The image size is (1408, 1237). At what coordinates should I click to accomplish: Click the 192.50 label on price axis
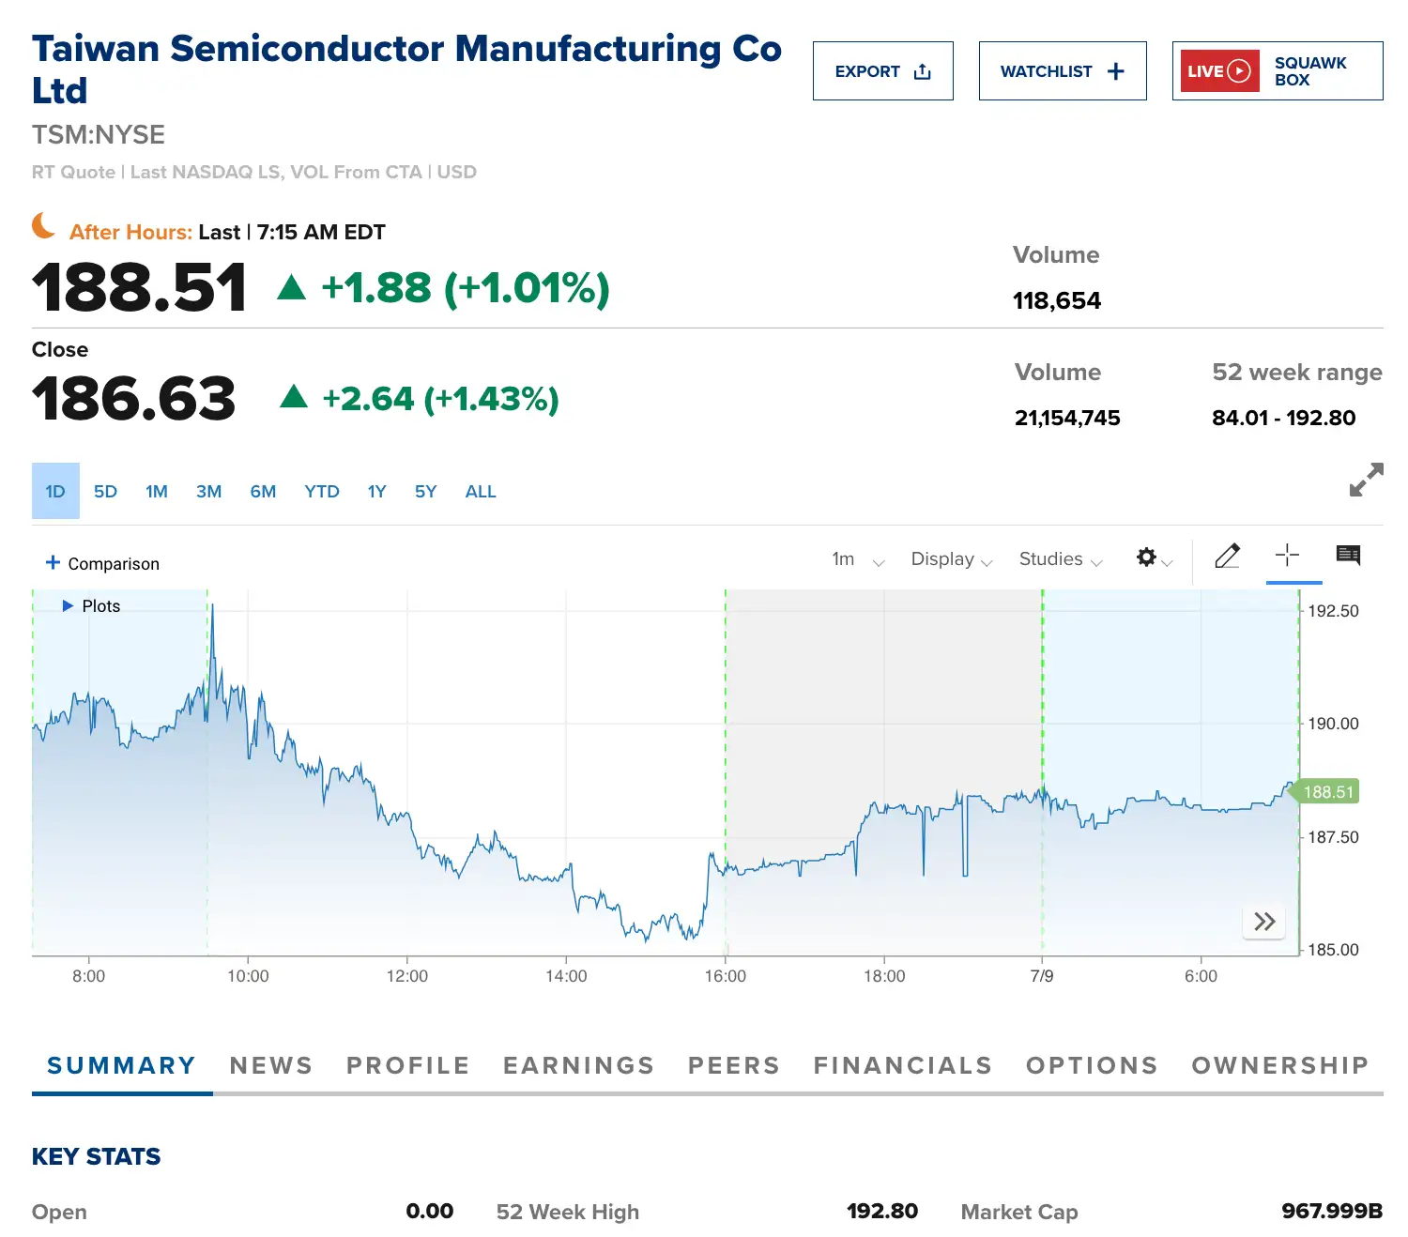pos(1333,611)
